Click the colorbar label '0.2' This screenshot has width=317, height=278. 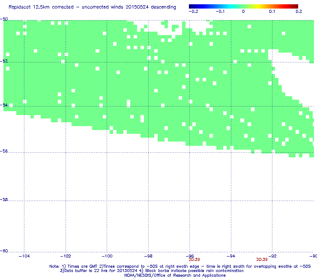pyautogui.click(x=299, y=12)
